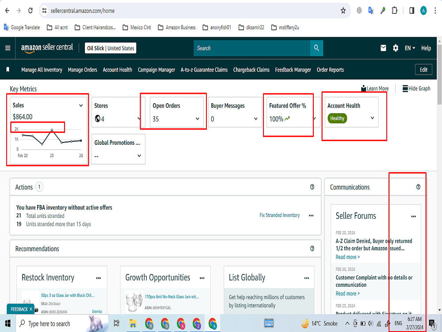Open Chargeback Claims
Image resolution: width=442 pixels, height=332 pixels.
(251, 70)
